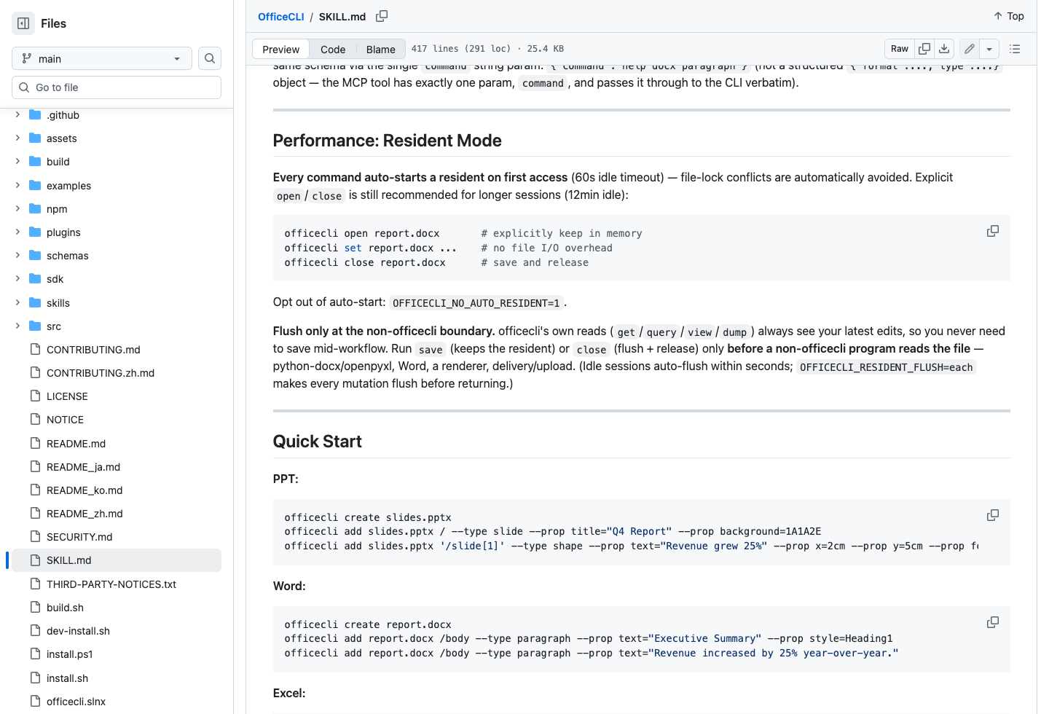Expand the examples folder chevron
Viewport: 1049px width, 714px height.
point(18,185)
